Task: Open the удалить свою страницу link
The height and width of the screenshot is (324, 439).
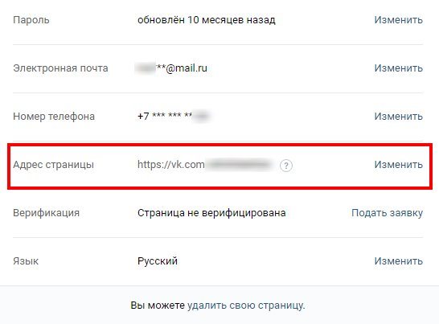Action: (x=245, y=306)
